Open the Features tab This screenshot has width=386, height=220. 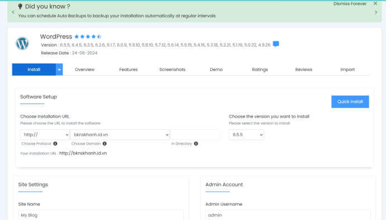point(128,69)
